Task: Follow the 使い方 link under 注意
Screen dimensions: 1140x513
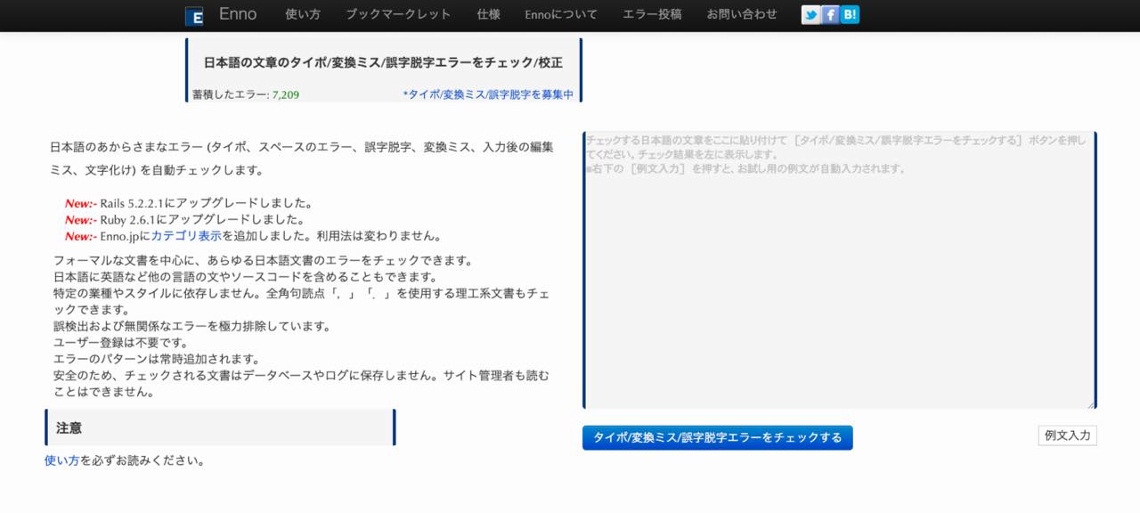Action: (61, 460)
